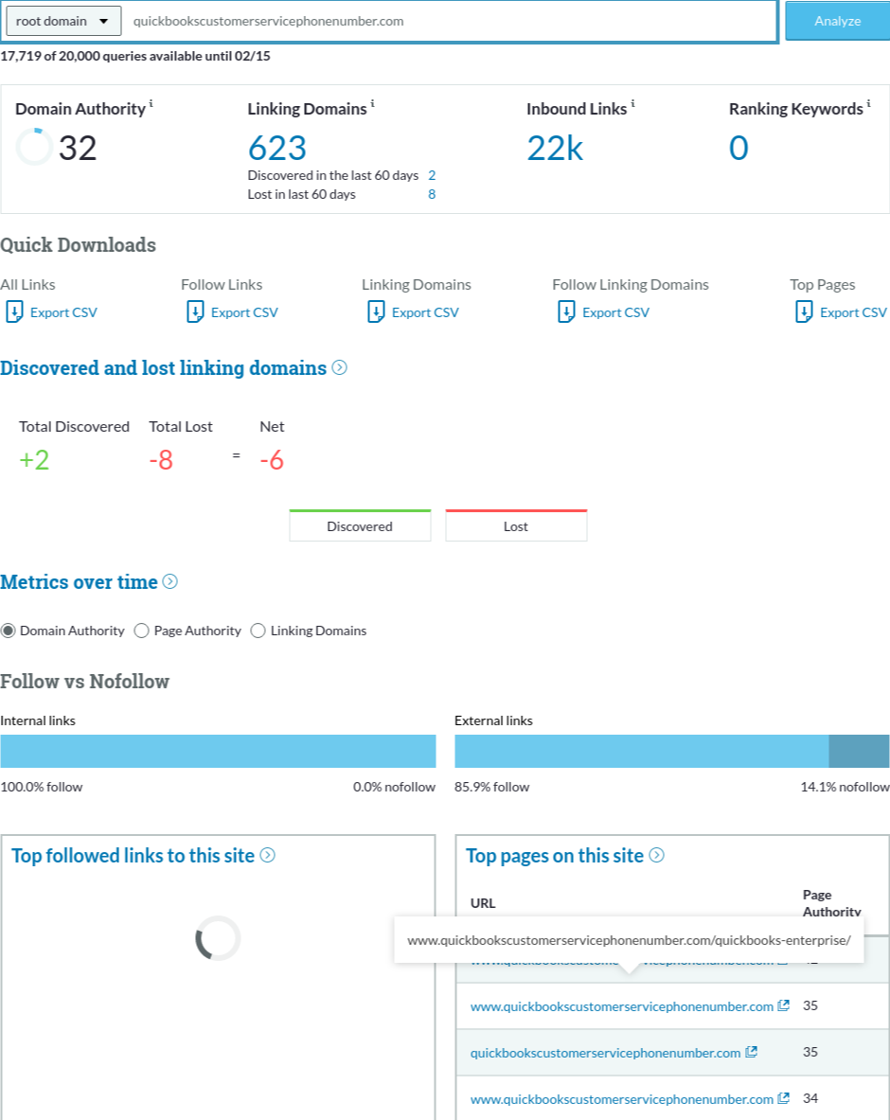Select the Domain Authority radio button
This screenshot has height=1120, width=890.
coord(8,631)
